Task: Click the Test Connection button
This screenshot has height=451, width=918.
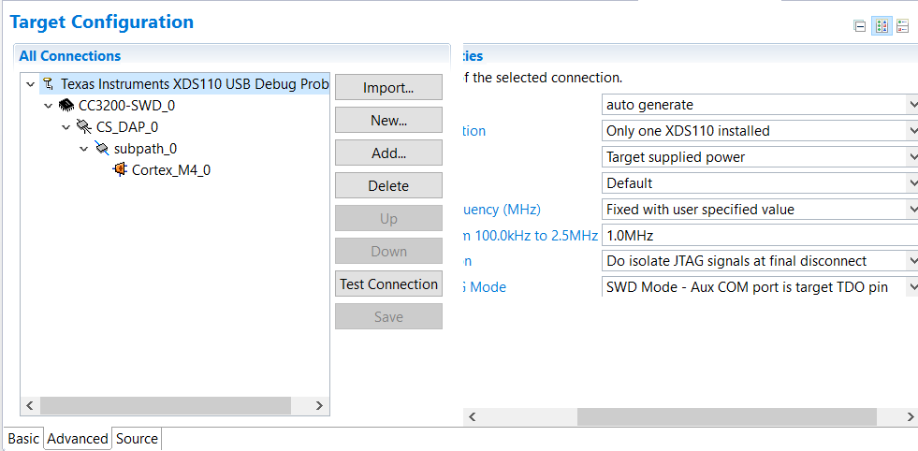Action: [x=388, y=284]
